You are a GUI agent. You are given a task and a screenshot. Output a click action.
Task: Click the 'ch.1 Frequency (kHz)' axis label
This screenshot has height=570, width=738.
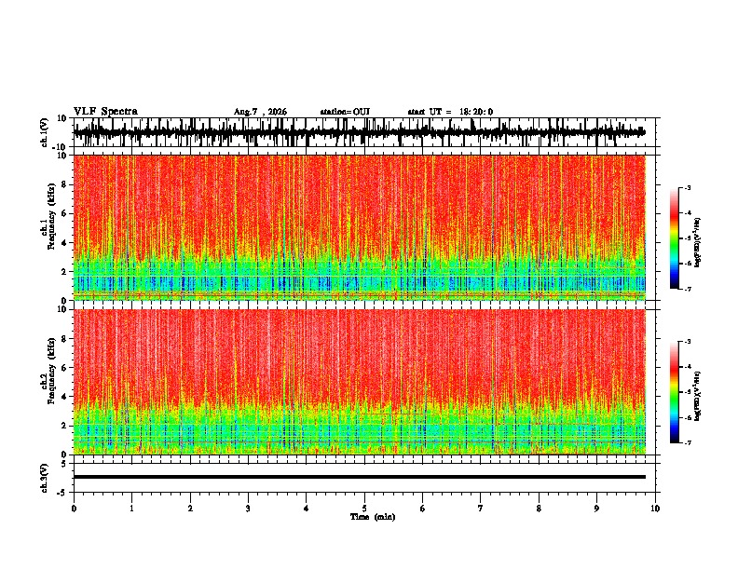point(48,217)
